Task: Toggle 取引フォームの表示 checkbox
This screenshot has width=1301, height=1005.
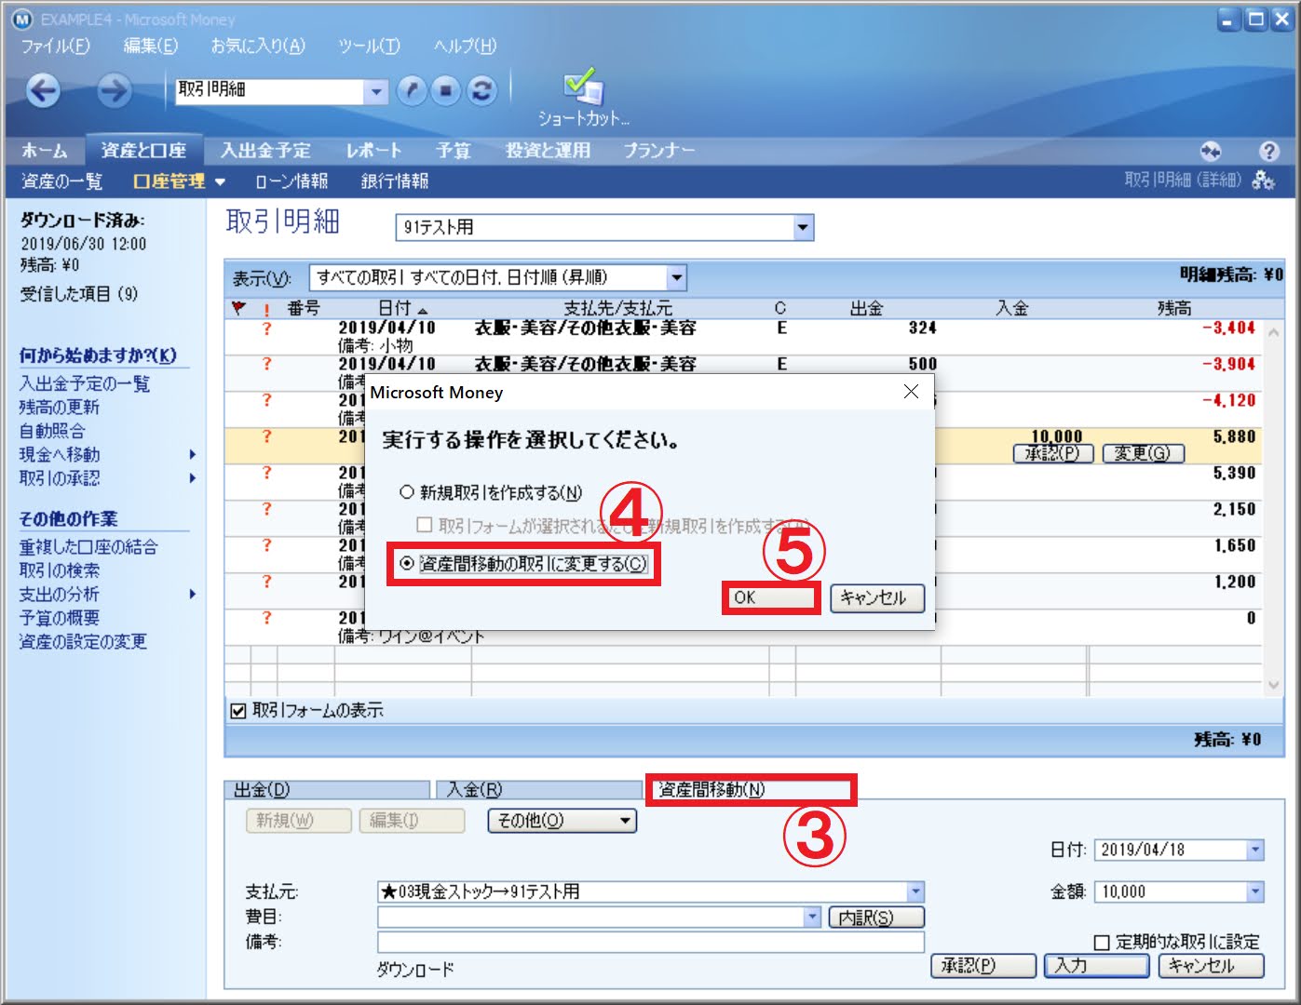Action: 238,711
